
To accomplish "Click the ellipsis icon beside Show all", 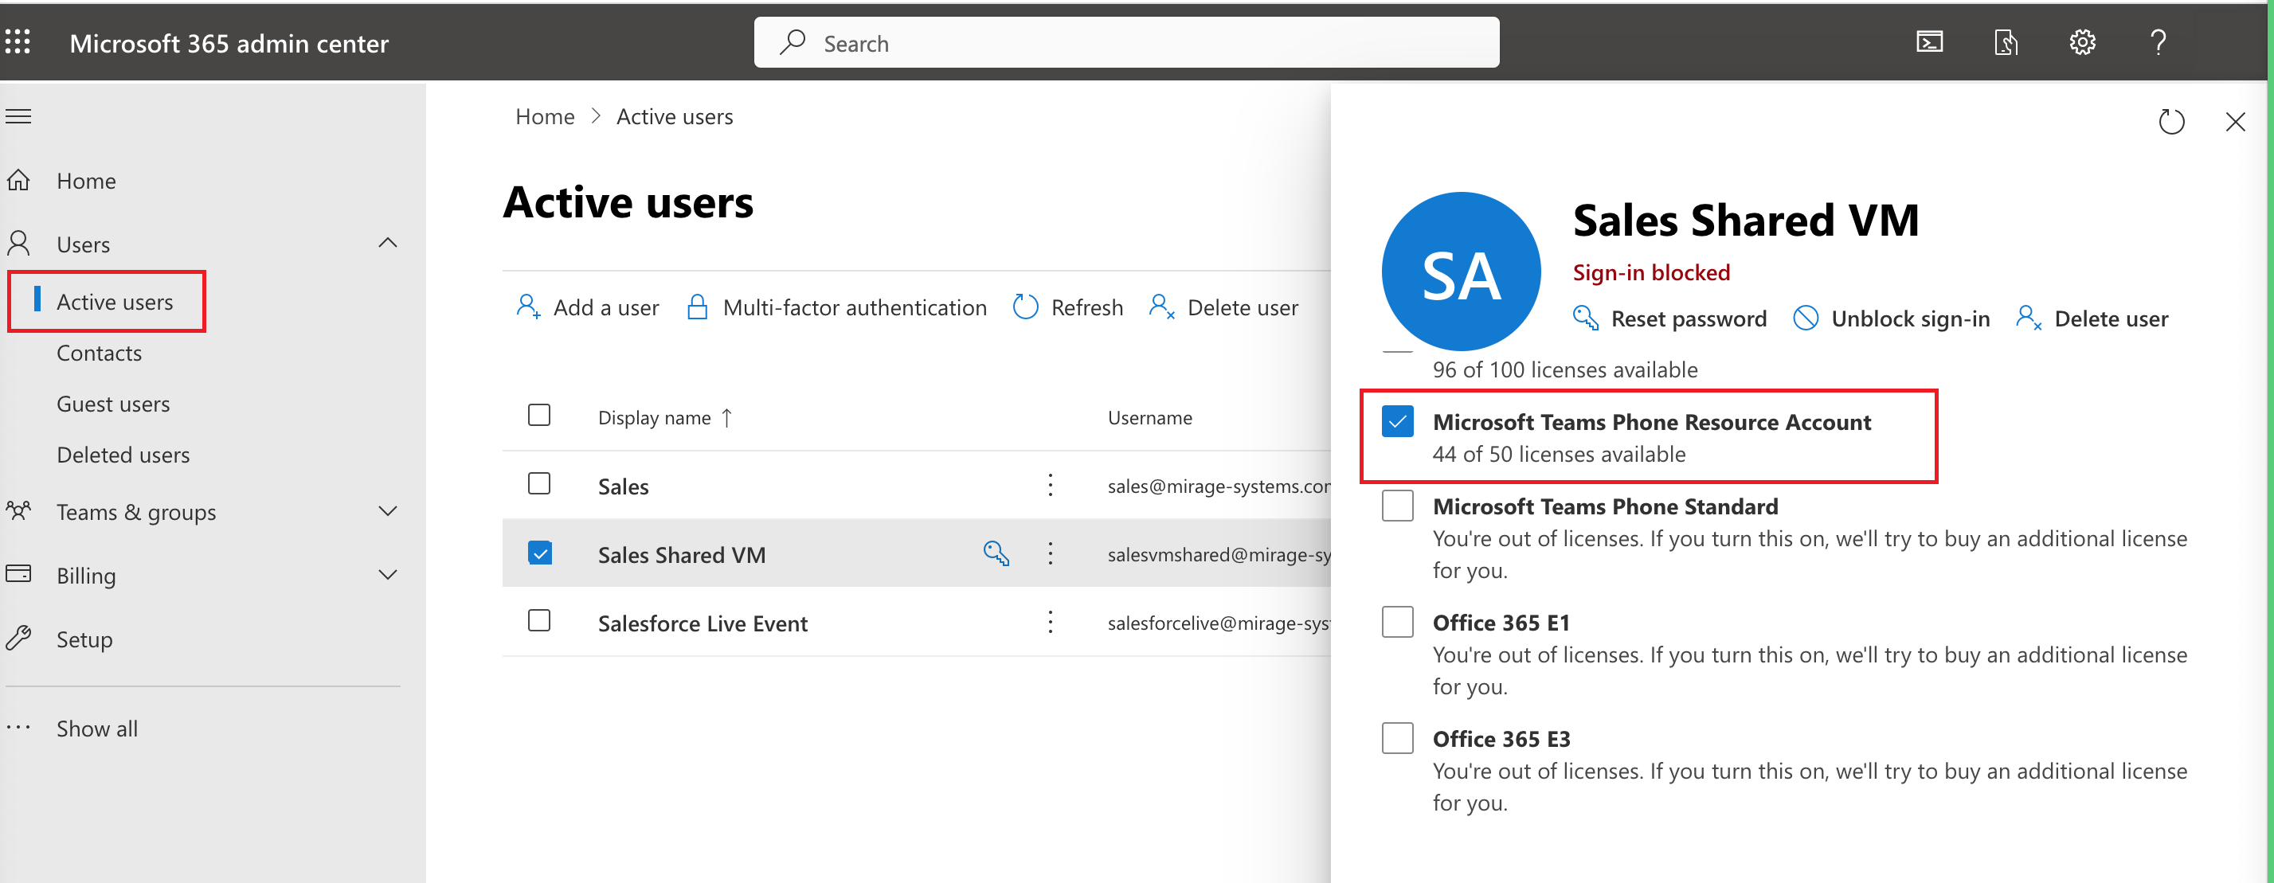I will tap(18, 729).
